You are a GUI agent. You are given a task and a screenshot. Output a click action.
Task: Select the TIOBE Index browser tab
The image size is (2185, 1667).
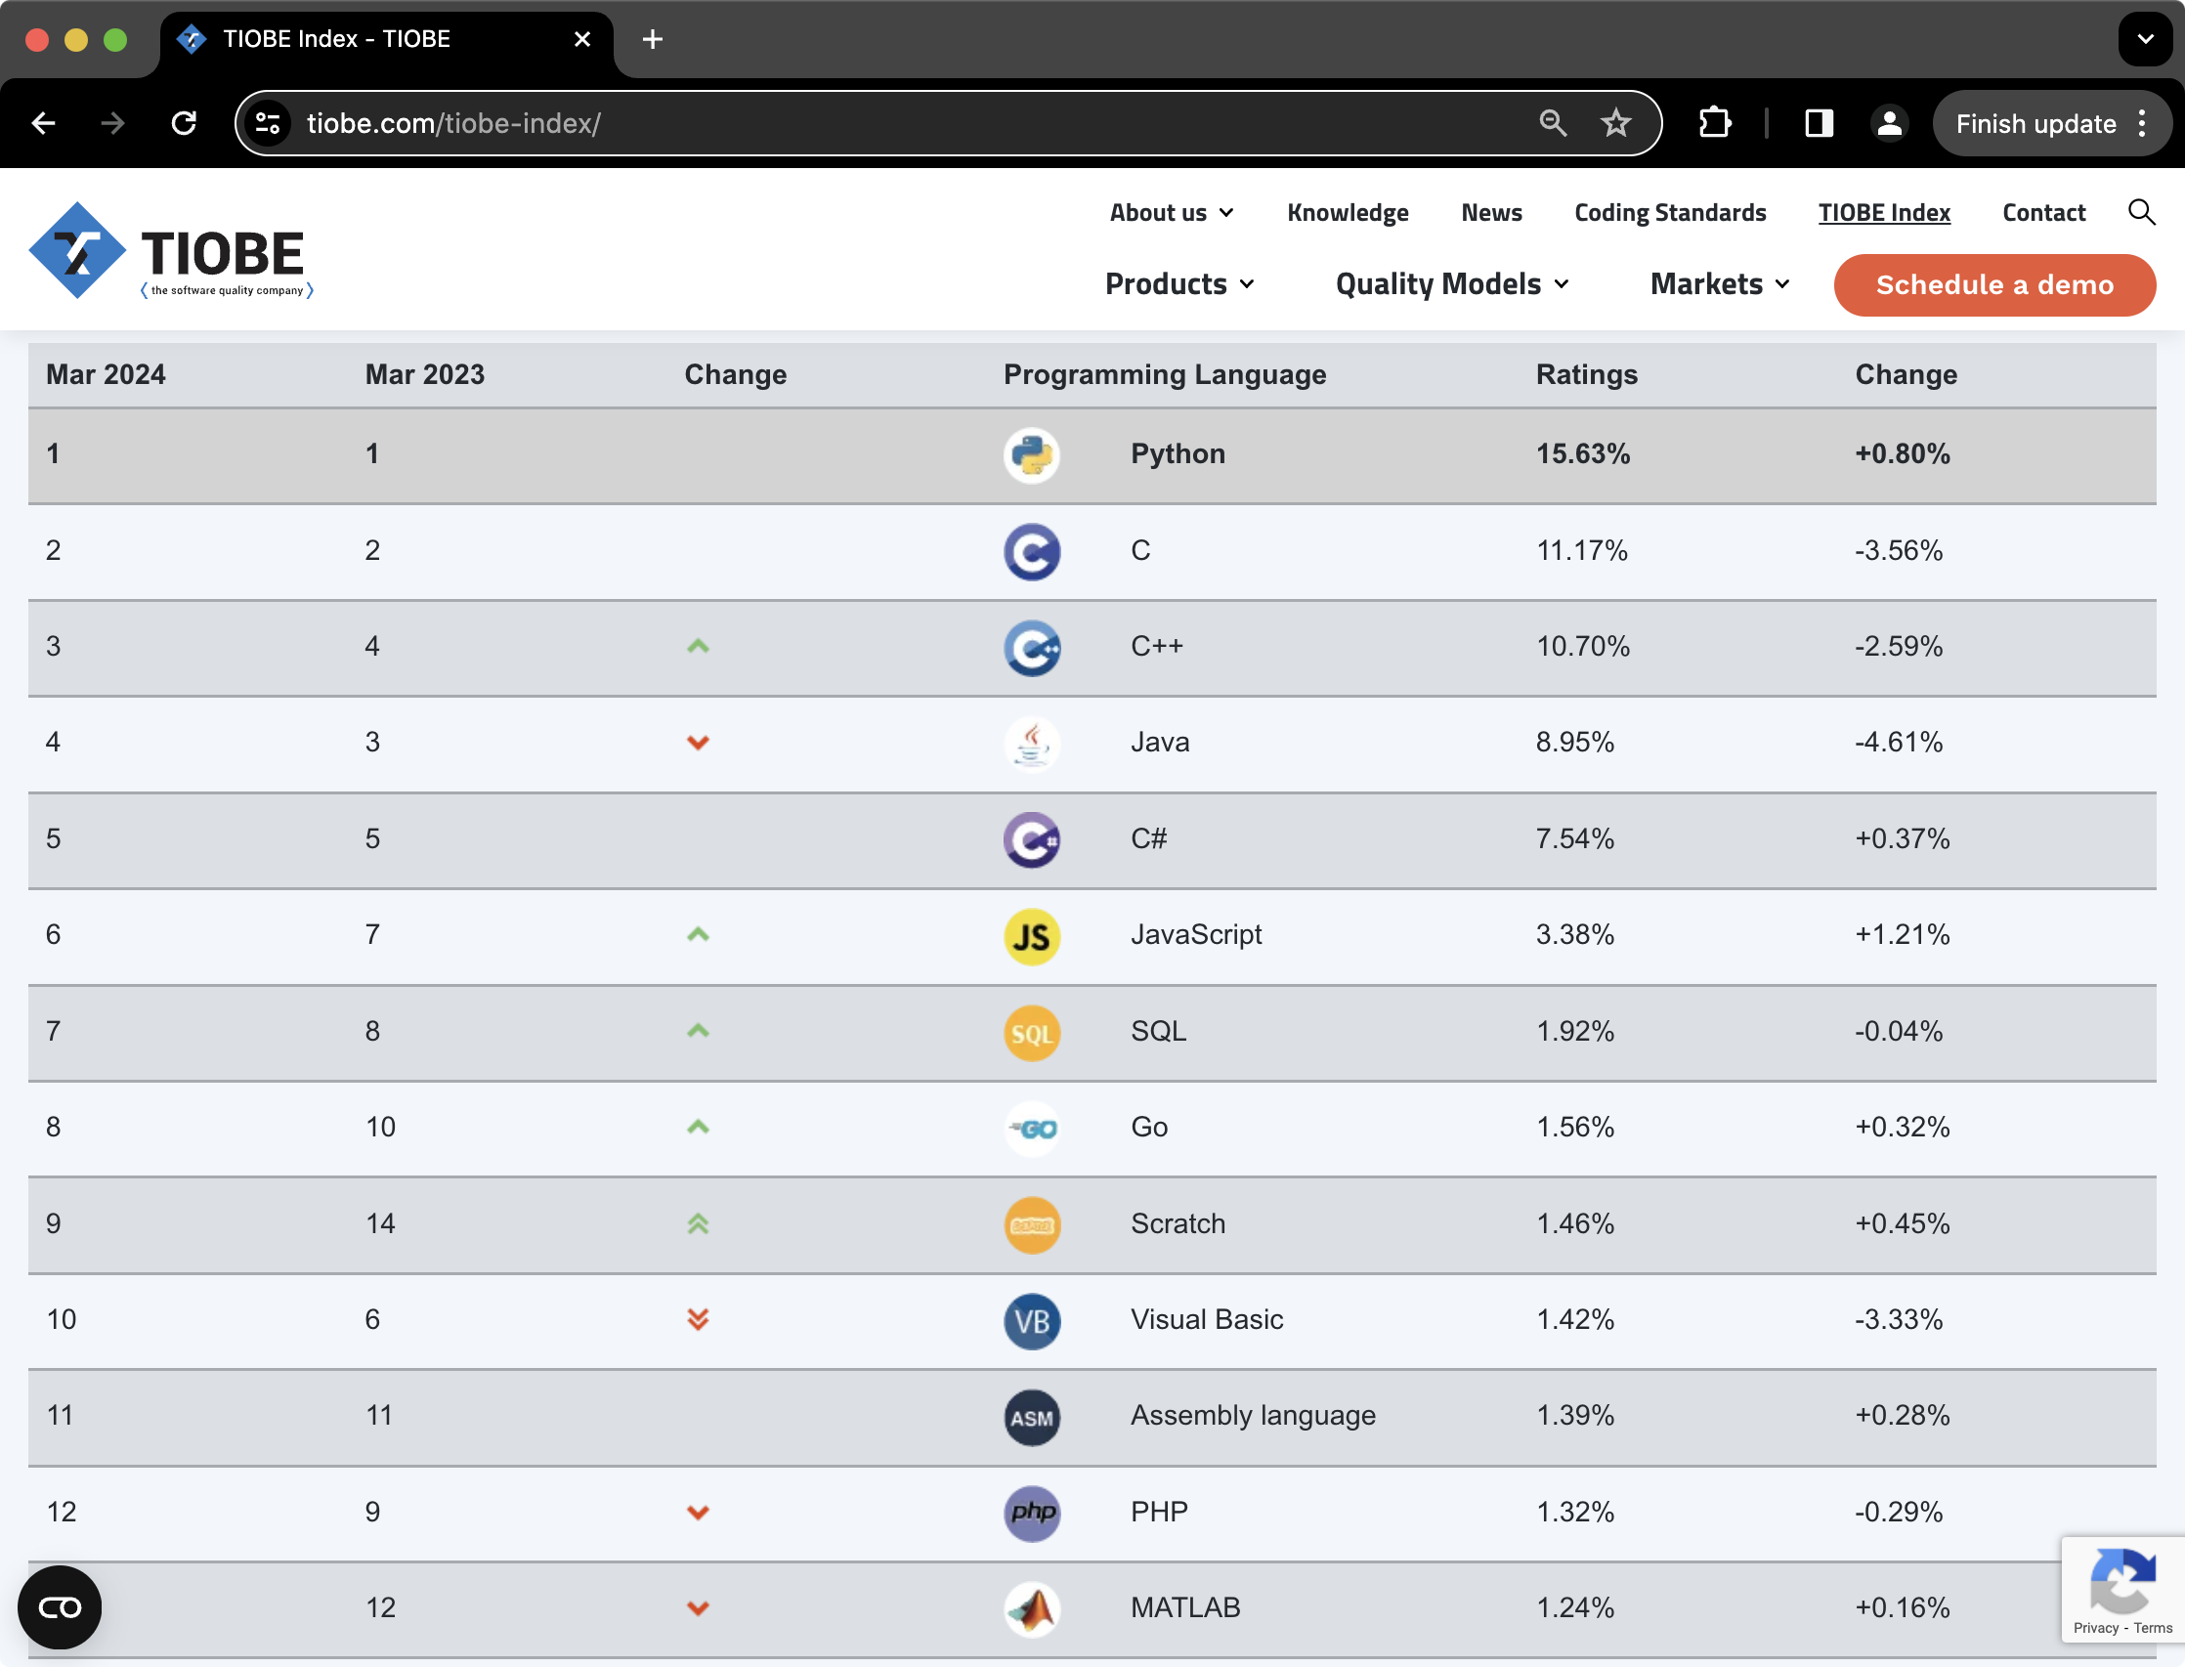387,40
